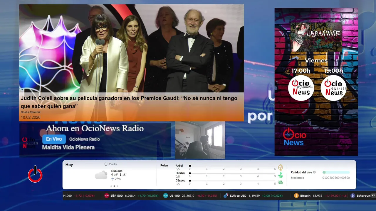Screen dimensions: 376x211
Task: Click the Bitcoin price 68.935
Action: 318,196
